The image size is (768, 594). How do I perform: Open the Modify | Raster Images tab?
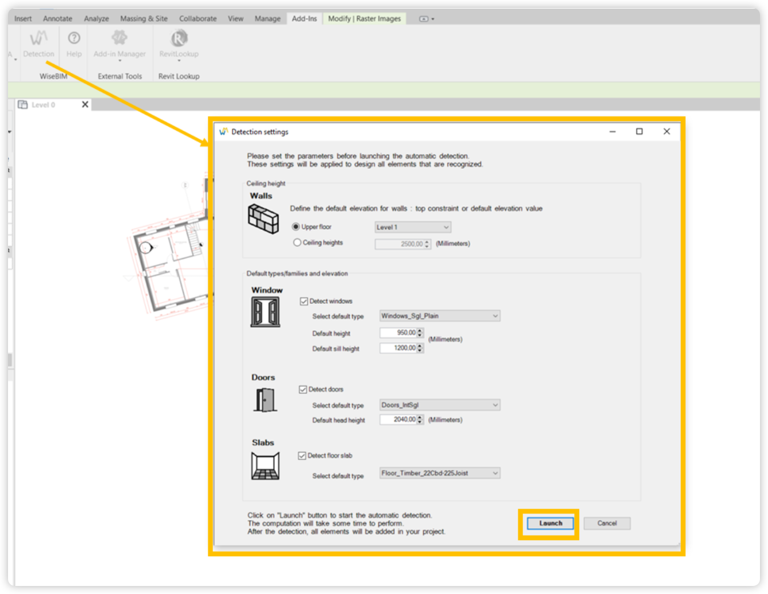pyautogui.click(x=364, y=18)
